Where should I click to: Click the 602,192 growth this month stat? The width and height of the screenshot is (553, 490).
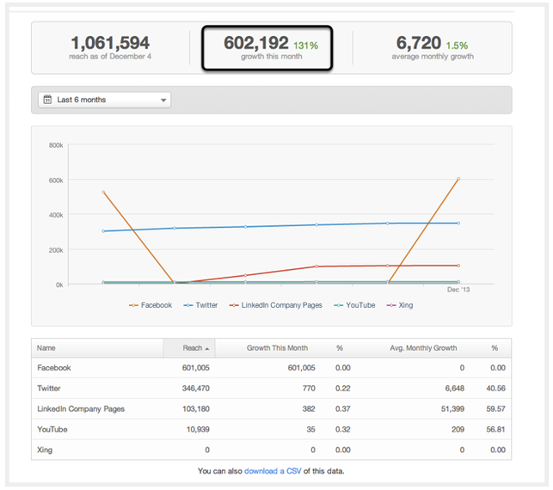coord(265,47)
